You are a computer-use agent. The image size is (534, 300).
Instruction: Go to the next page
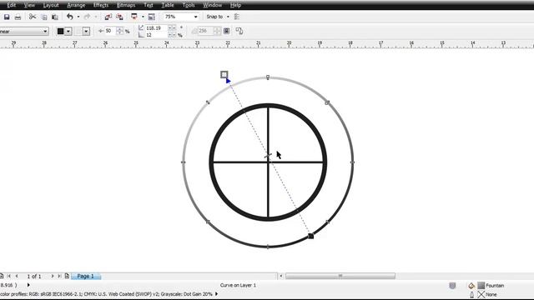click(x=53, y=276)
